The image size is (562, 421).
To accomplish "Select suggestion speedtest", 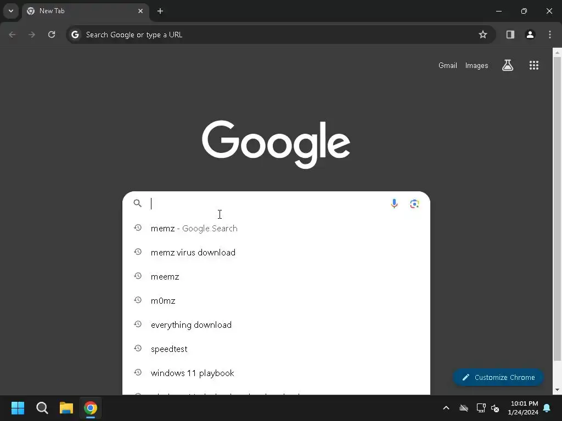I will pos(277,349).
